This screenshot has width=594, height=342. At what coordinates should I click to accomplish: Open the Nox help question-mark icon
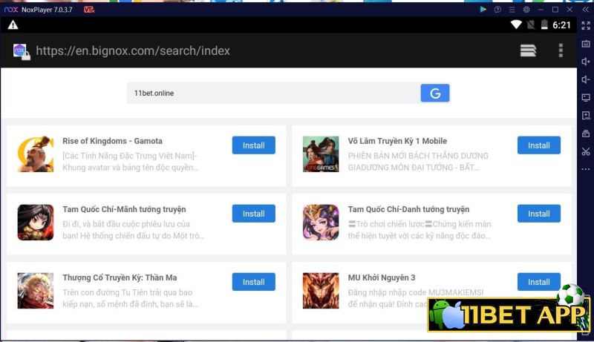click(497, 10)
